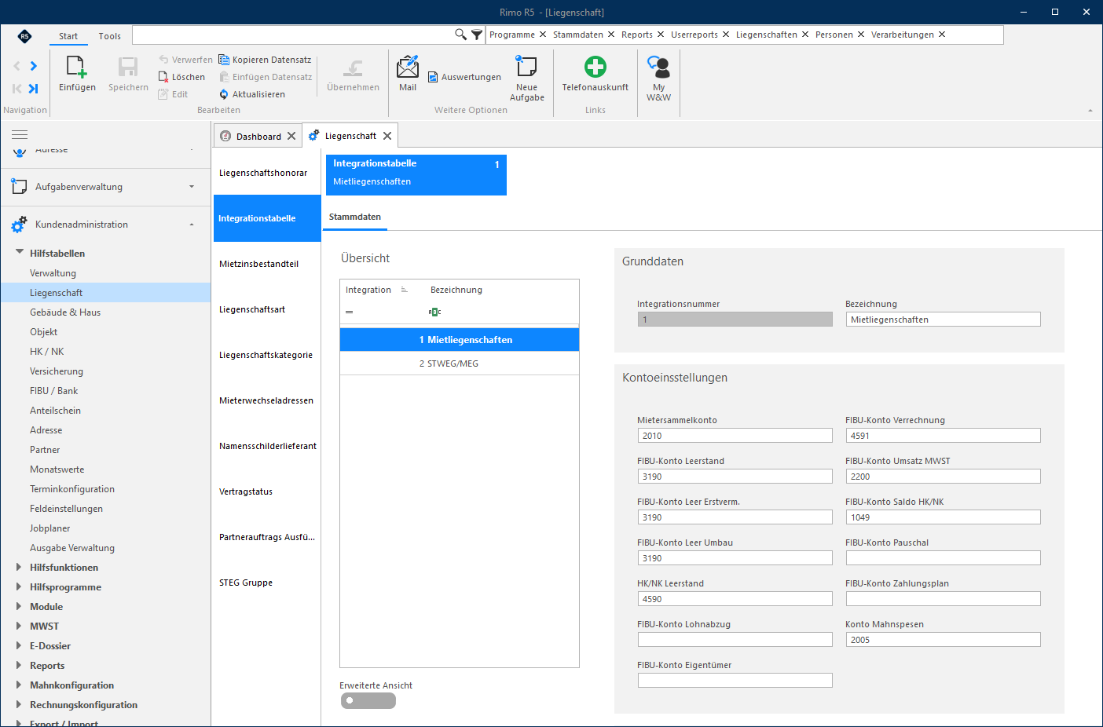This screenshot has width=1103, height=727.
Task: Close the Liegenschaft document tab
Action: pyautogui.click(x=387, y=136)
